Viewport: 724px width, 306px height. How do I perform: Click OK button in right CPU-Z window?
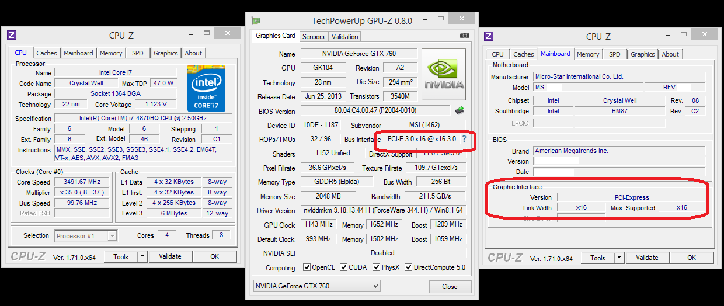click(692, 258)
